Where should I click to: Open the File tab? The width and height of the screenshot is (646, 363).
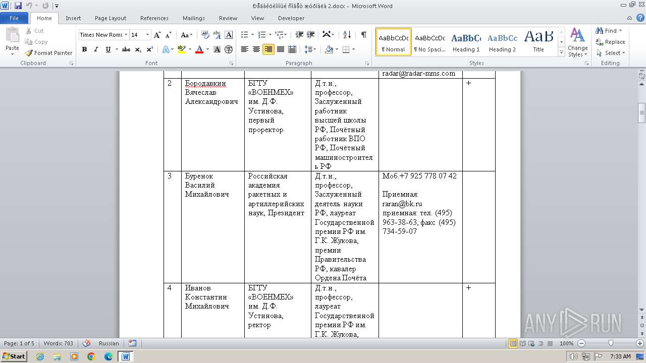pyautogui.click(x=14, y=18)
